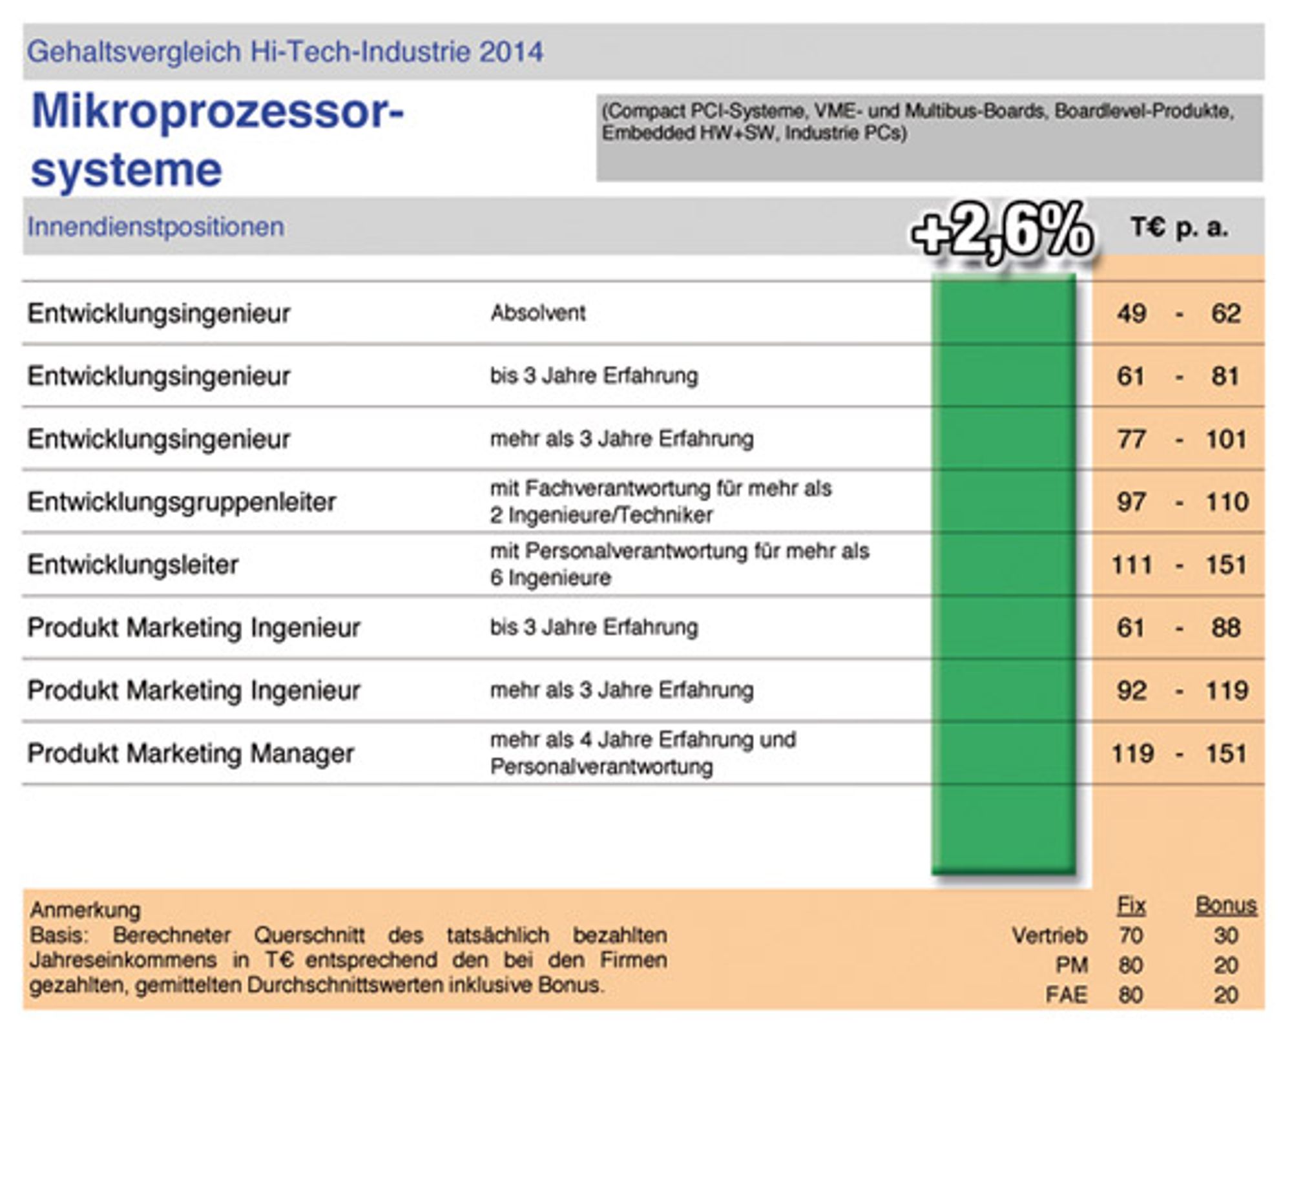This screenshot has width=1292, height=1201.
Task: Click salary range '97 - 110'
Action: tap(1182, 502)
